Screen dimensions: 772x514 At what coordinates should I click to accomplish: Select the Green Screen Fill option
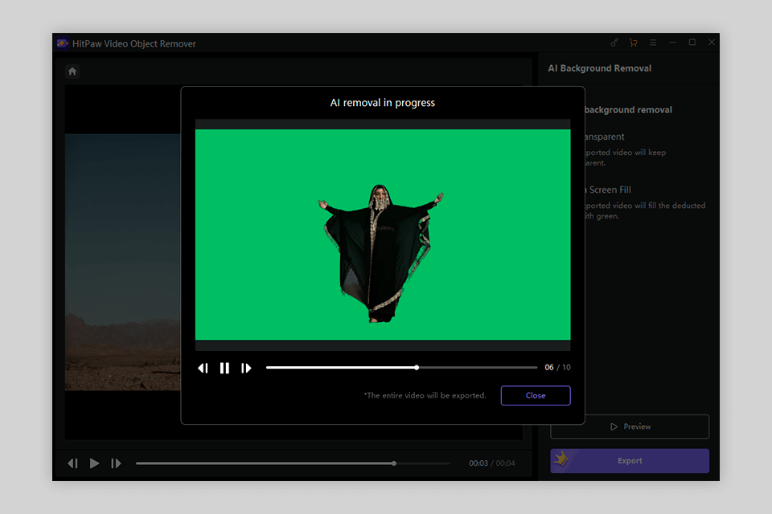tap(610, 190)
